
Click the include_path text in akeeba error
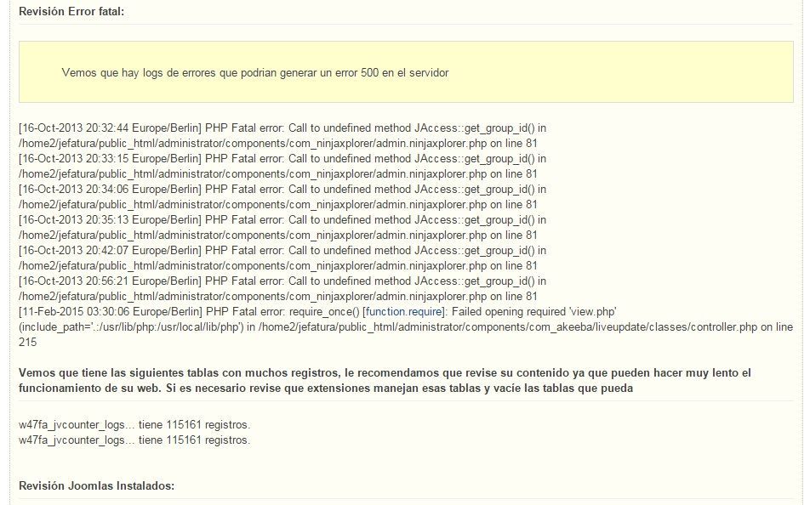tap(131, 326)
